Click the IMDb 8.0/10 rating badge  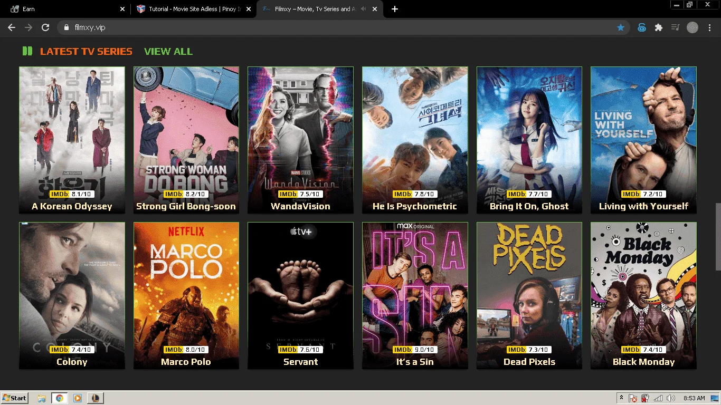click(x=186, y=350)
